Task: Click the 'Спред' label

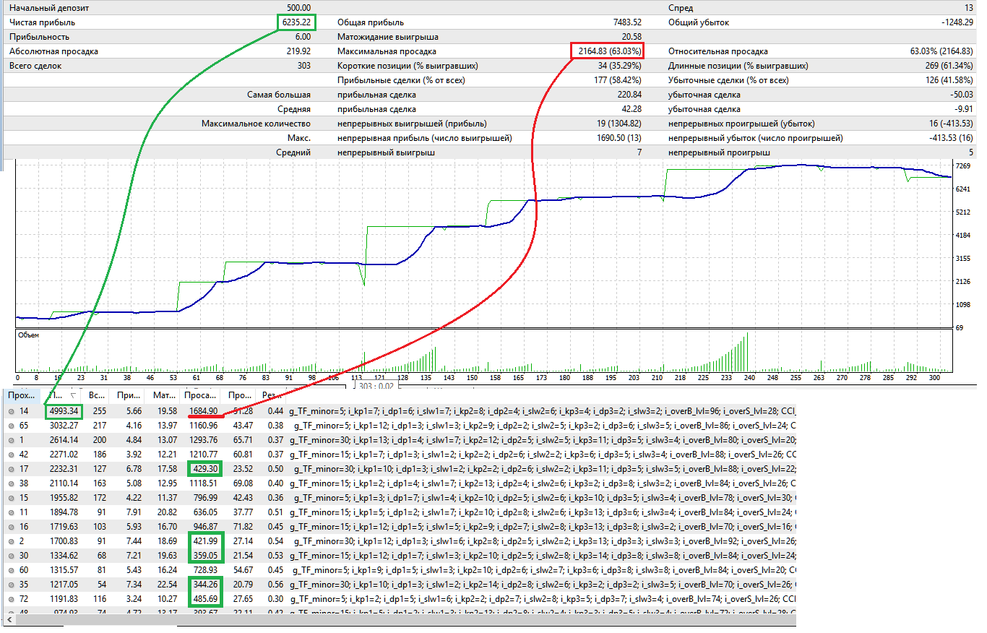Action: click(681, 8)
